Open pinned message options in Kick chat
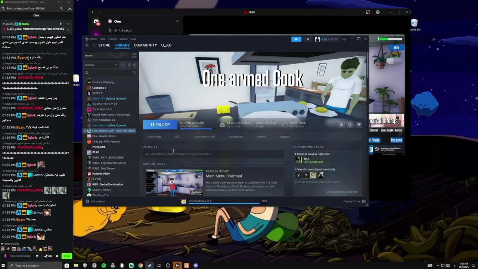 click(68, 24)
